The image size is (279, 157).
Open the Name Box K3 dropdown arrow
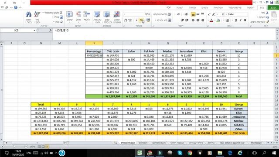click(x=34, y=31)
